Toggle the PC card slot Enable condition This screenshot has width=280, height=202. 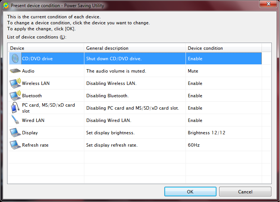pyautogui.click(x=195, y=108)
